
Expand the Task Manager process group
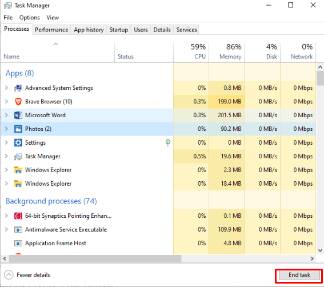click(x=6, y=156)
